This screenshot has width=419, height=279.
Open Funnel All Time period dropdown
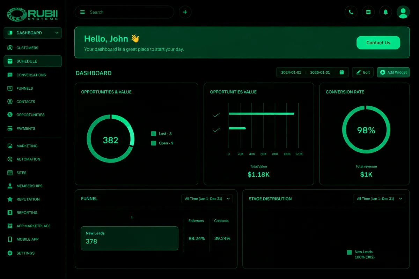(x=207, y=199)
